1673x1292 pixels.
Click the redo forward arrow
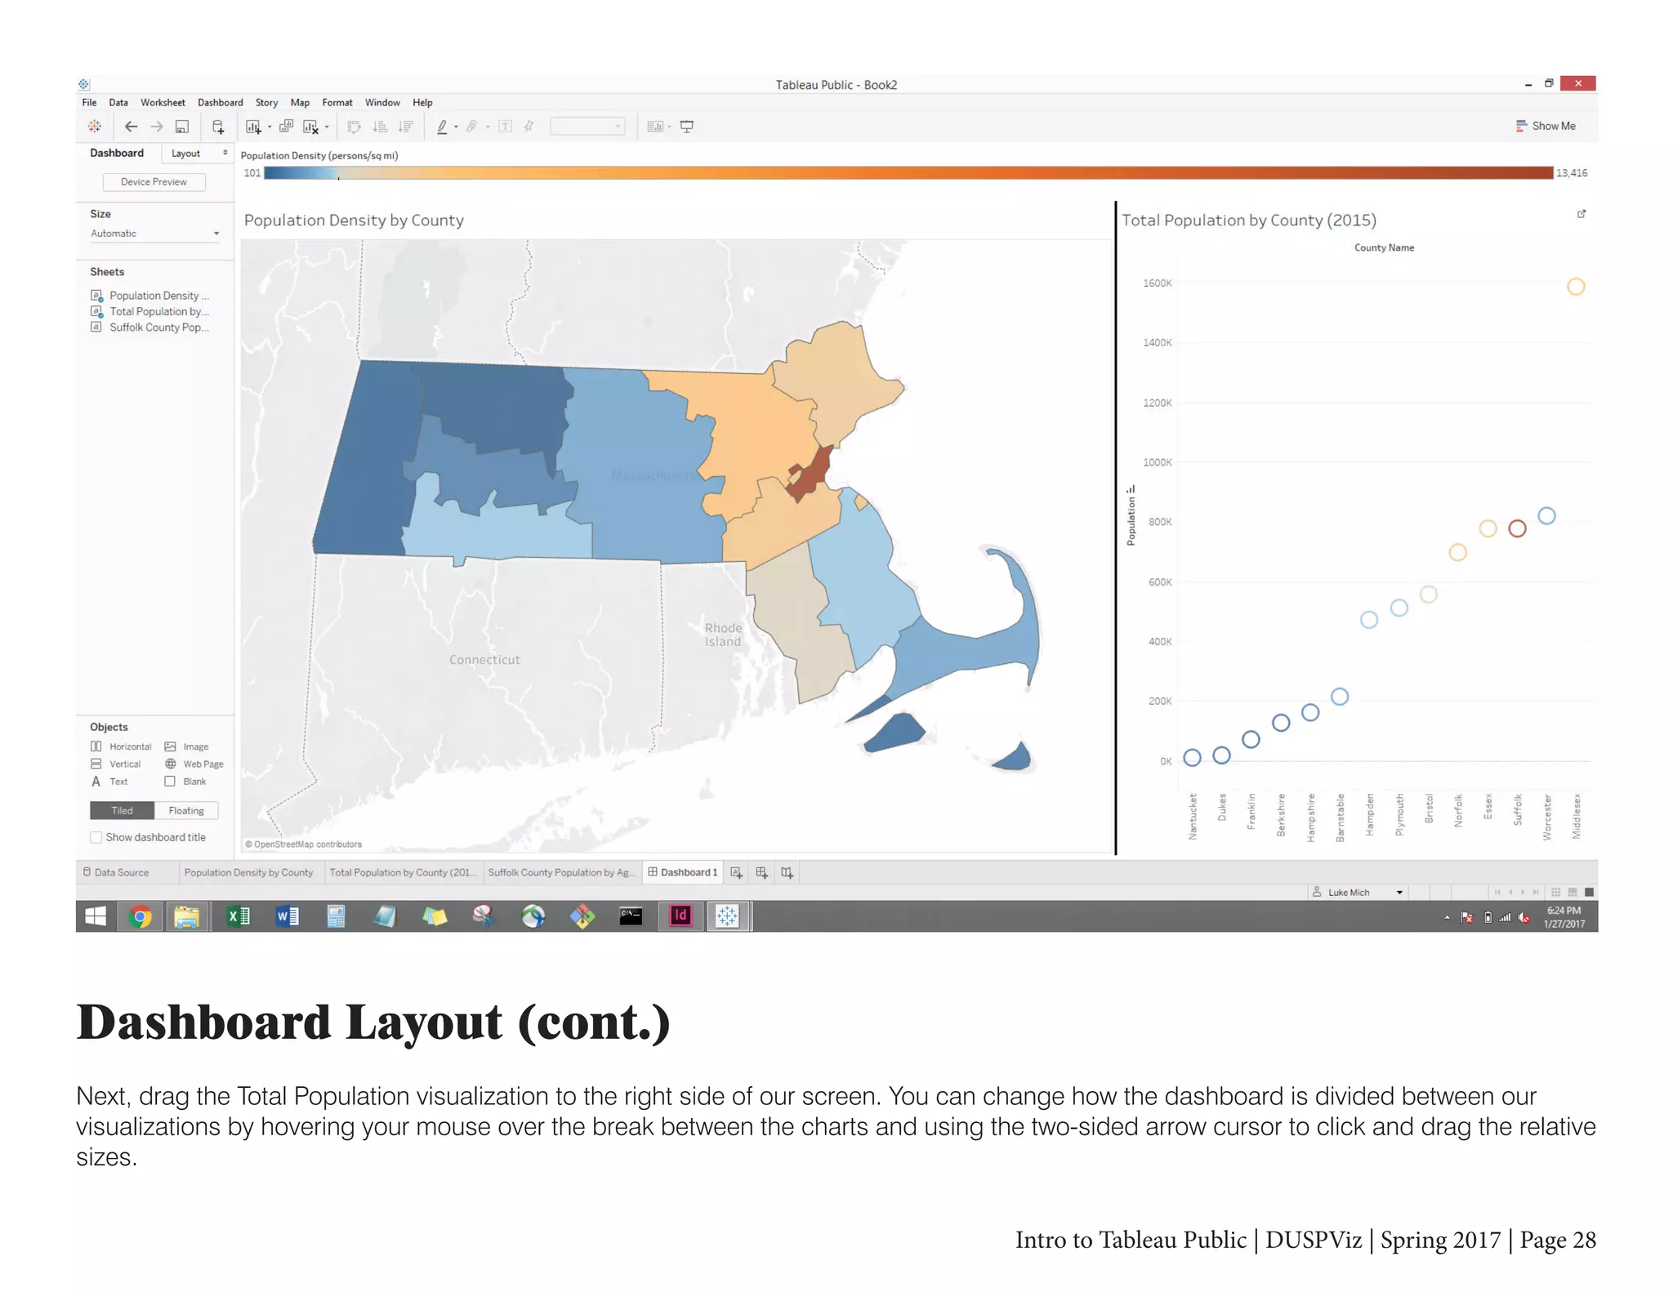coord(157,127)
